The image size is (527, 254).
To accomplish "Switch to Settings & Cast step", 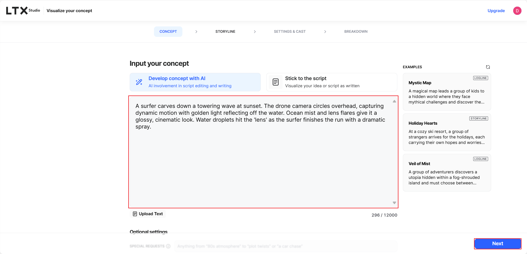I will [x=289, y=32].
